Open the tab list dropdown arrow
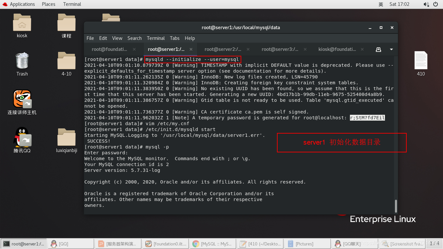Image resolution: width=443 pixels, height=249 pixels. pyautogui.click(x=391, y=49)
